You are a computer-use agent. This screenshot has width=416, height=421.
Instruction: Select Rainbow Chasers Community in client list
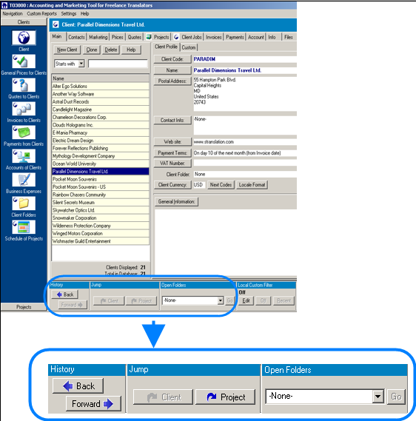pyautogui.click(x=101, y=195)
